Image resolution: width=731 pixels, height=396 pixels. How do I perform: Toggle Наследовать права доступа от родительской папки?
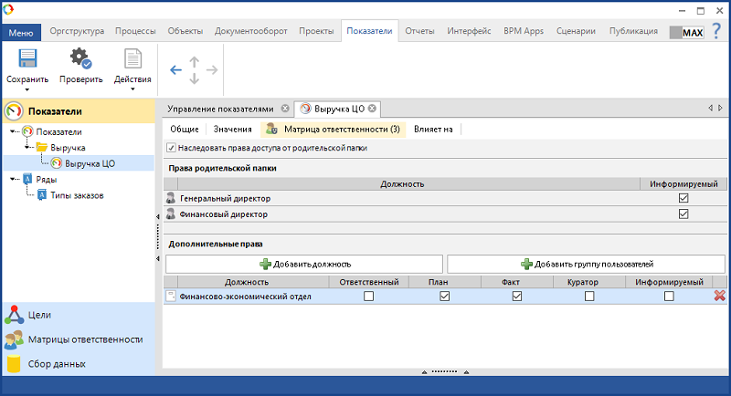(x=172, y=148)
